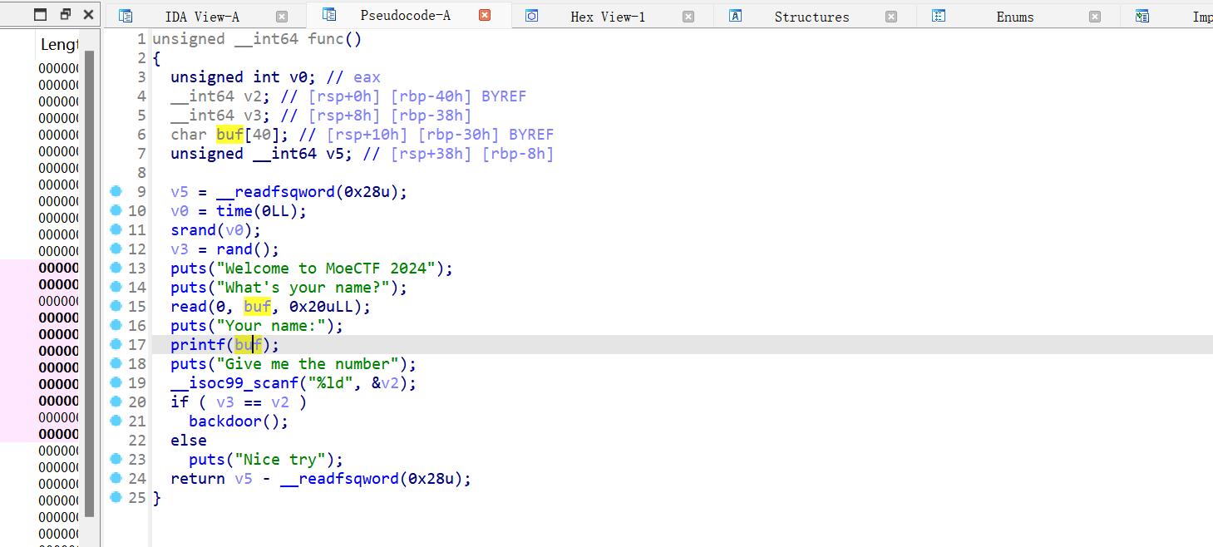Click the Structures tab icon
This screenshot has width=1213, height=547.
pyautogui.click(x=735, y=16)
